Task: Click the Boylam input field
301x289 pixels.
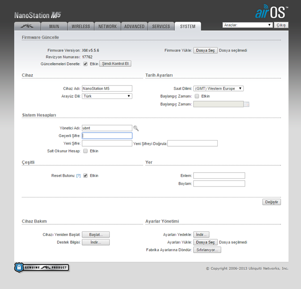Action: click(x=219, y=184)
